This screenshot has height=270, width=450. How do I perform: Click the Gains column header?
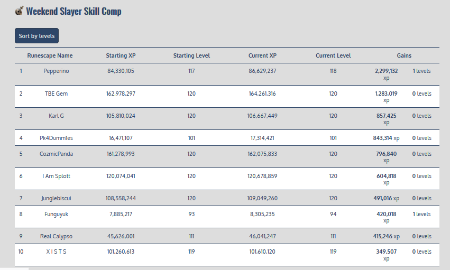click(404, 55)
